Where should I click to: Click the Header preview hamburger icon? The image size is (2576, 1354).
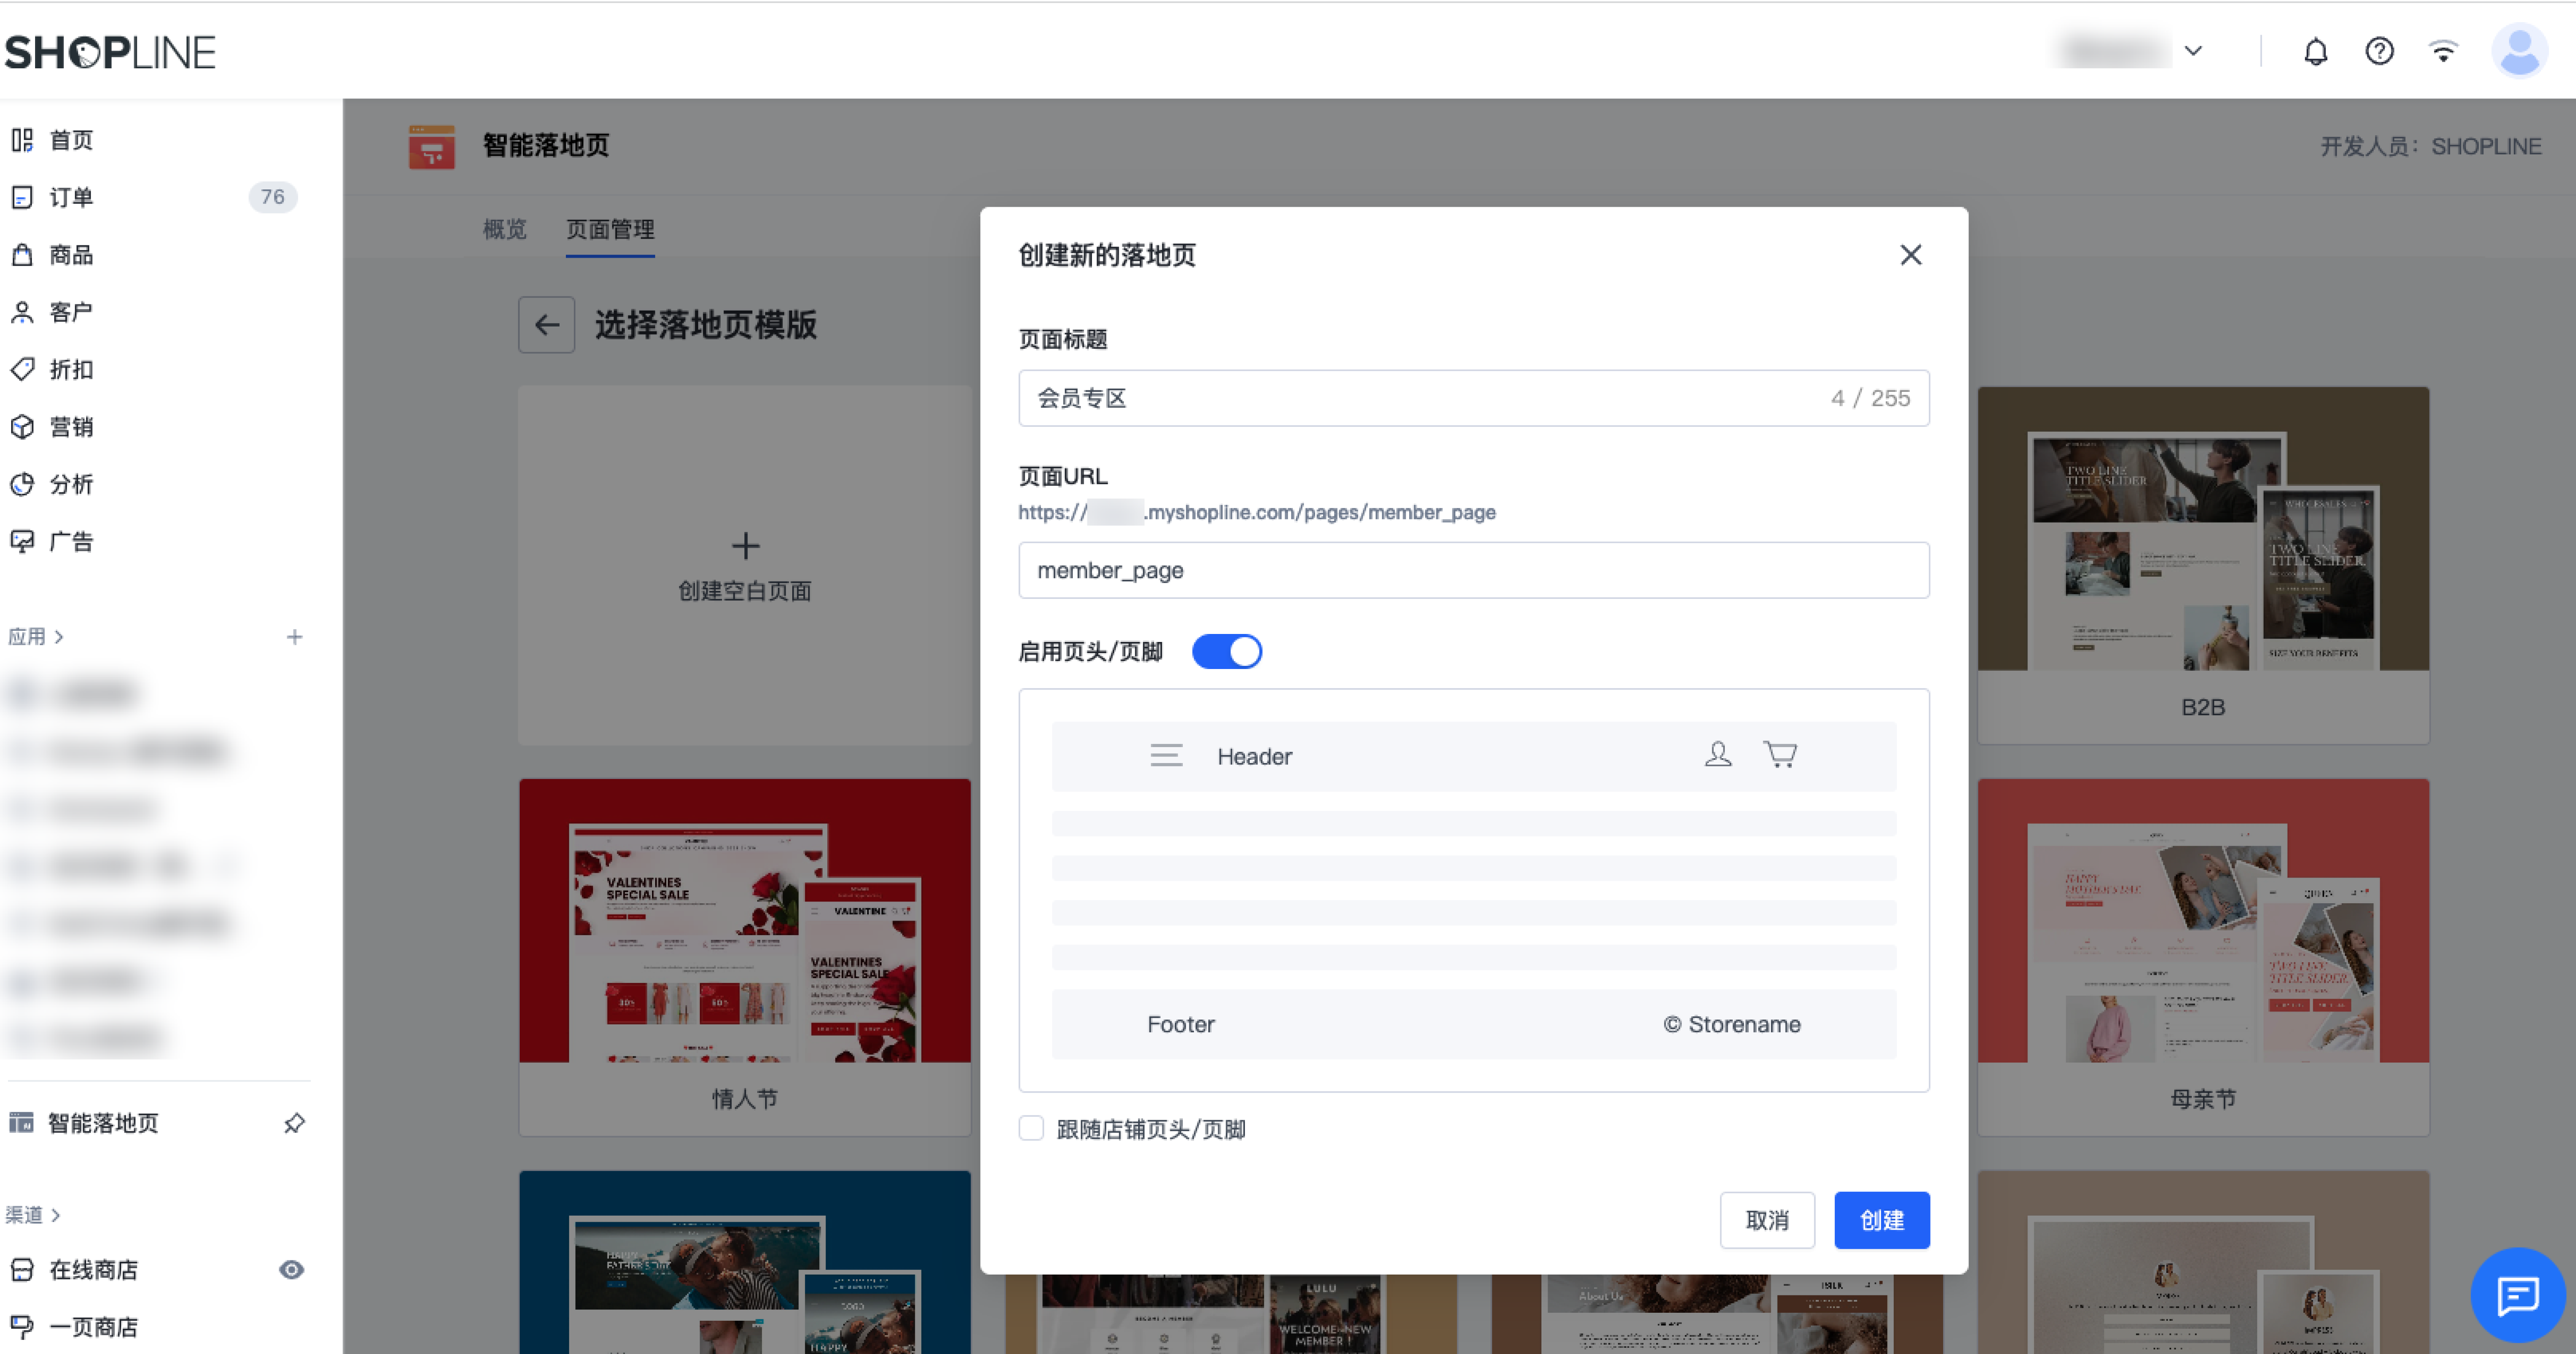[x=1166, y=756]
